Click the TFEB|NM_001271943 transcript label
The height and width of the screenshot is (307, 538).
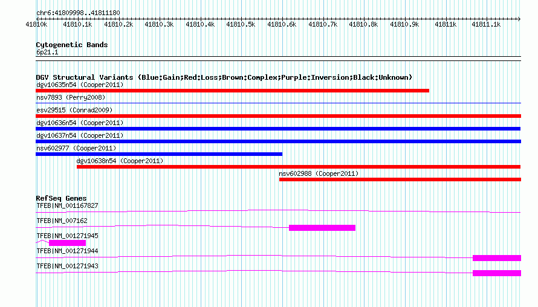point(67,266)
